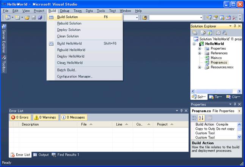Select Build Solution menu item

pyautogui.click(x=85, y=17)
